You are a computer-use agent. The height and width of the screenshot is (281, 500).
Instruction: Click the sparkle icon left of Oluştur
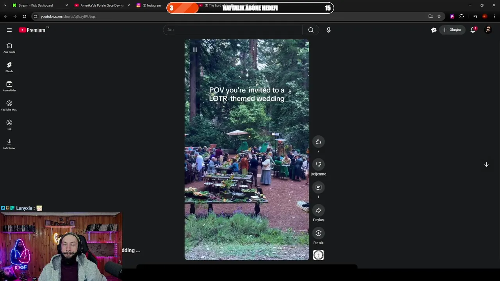tap(434, 30)
